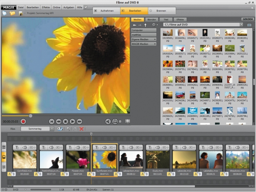Switch to storyboard view mode on left
Viewport: 256px width, 192px height.
(x=4, y=157)
